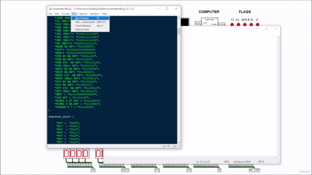Click Windows (CRLF) status entry
The image size is (312, 175).
click(x=242, y=162)
